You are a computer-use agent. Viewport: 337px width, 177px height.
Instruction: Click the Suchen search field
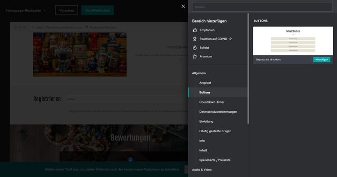coord(262,7)
